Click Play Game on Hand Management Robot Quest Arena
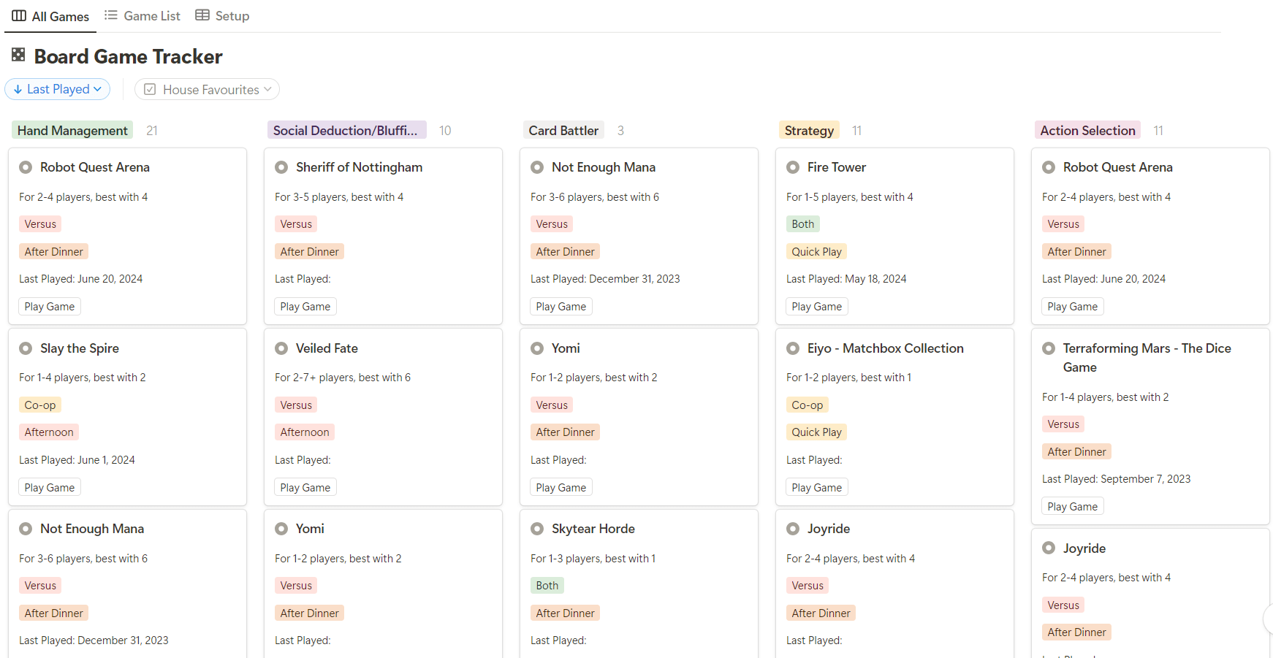Screen dimensions: 1273x658 coord(50,307)
